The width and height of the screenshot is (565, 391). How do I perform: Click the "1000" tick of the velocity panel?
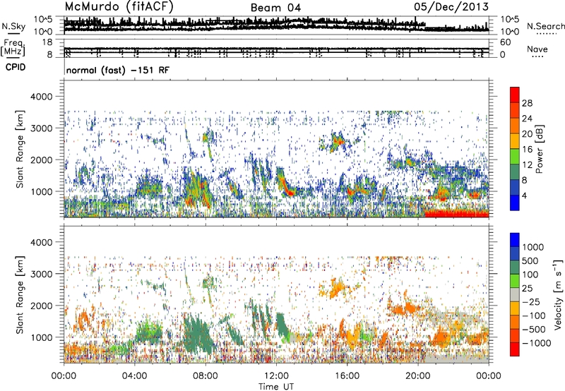[x=43, y=337]
